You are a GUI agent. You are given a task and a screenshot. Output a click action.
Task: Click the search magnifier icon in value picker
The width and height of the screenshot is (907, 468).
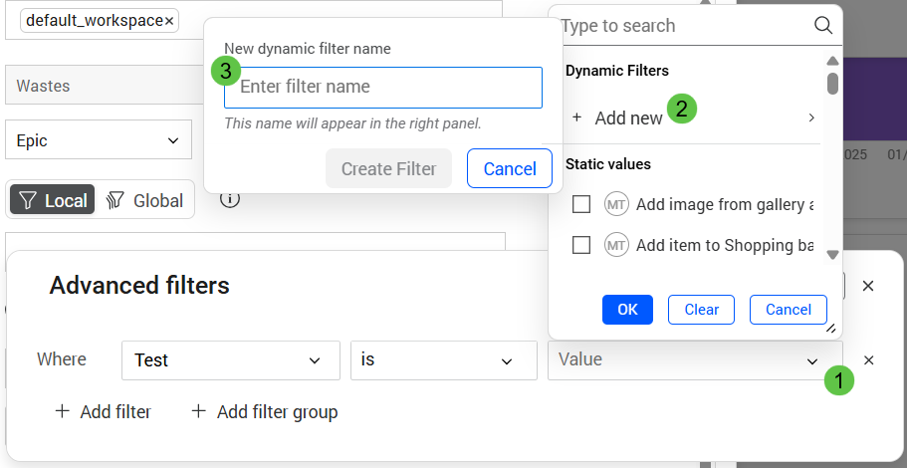point(823,25)
